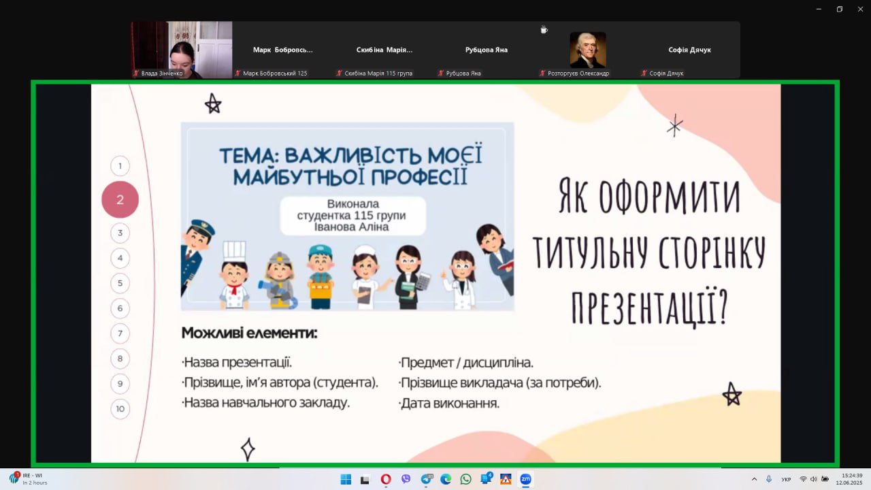Click muted mic icon of Софія Дячук

click(x=645, y=73)
